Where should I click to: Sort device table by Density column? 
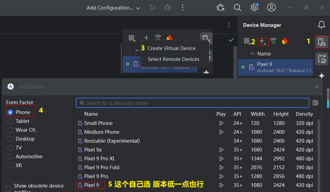point(304,114)
